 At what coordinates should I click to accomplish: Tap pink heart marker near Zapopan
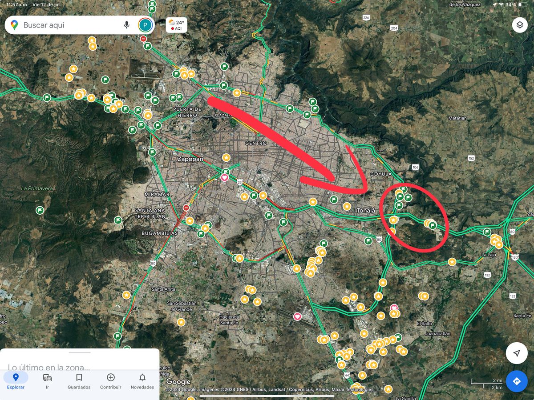225,177
